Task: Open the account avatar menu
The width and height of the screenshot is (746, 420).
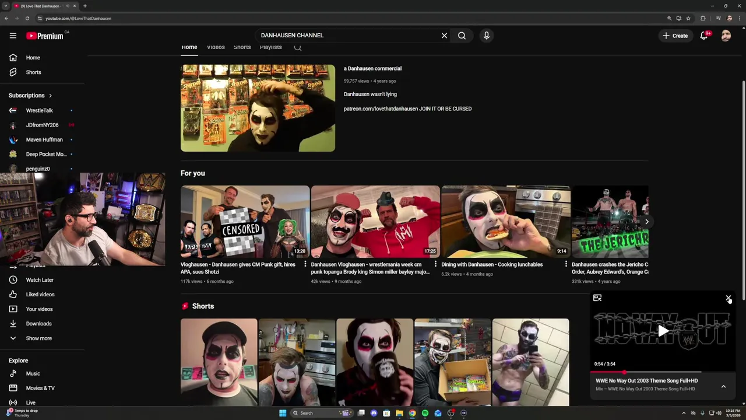Action: (726, 36)
